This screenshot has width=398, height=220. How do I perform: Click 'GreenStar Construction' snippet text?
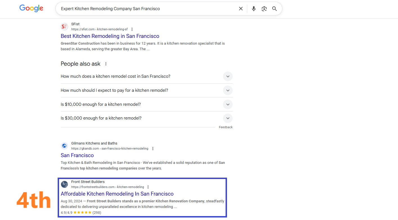tap(80, 43)
